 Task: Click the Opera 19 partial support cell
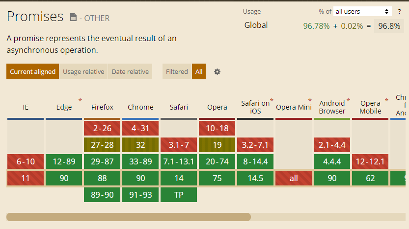(217, 145)
